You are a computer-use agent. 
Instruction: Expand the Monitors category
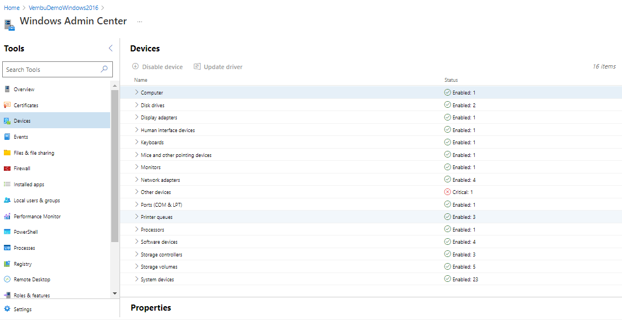(x=137, y=167)
